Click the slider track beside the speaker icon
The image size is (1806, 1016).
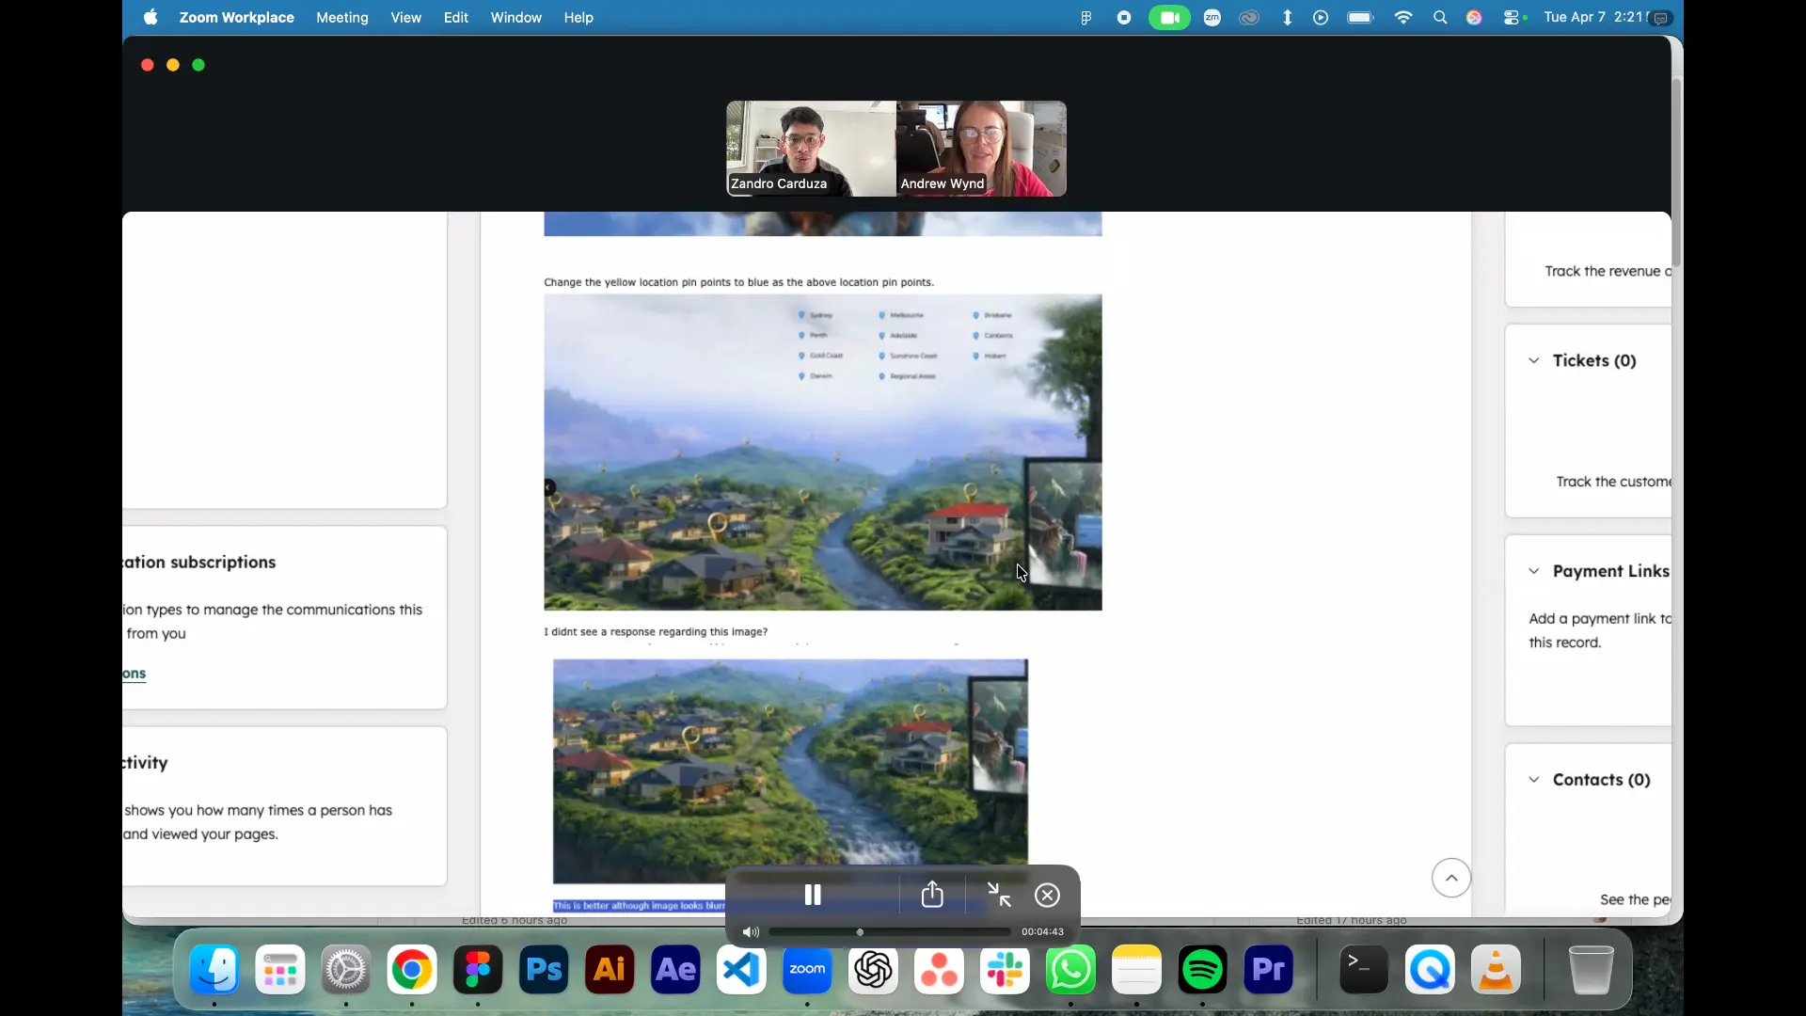[889, 932]
